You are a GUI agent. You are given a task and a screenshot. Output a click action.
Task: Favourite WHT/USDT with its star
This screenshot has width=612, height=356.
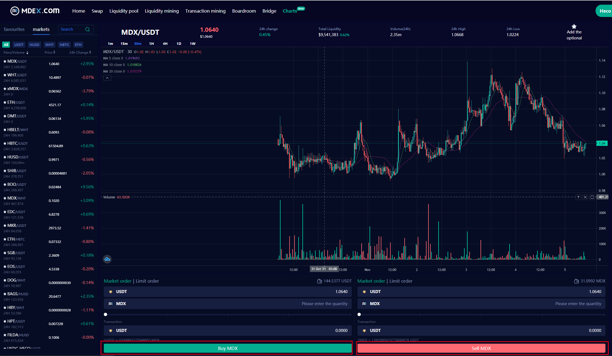(x=5, y=75)
